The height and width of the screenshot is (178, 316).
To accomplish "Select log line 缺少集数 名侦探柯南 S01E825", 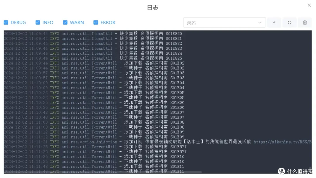I will pyautogui.click(x=93, y=58).
